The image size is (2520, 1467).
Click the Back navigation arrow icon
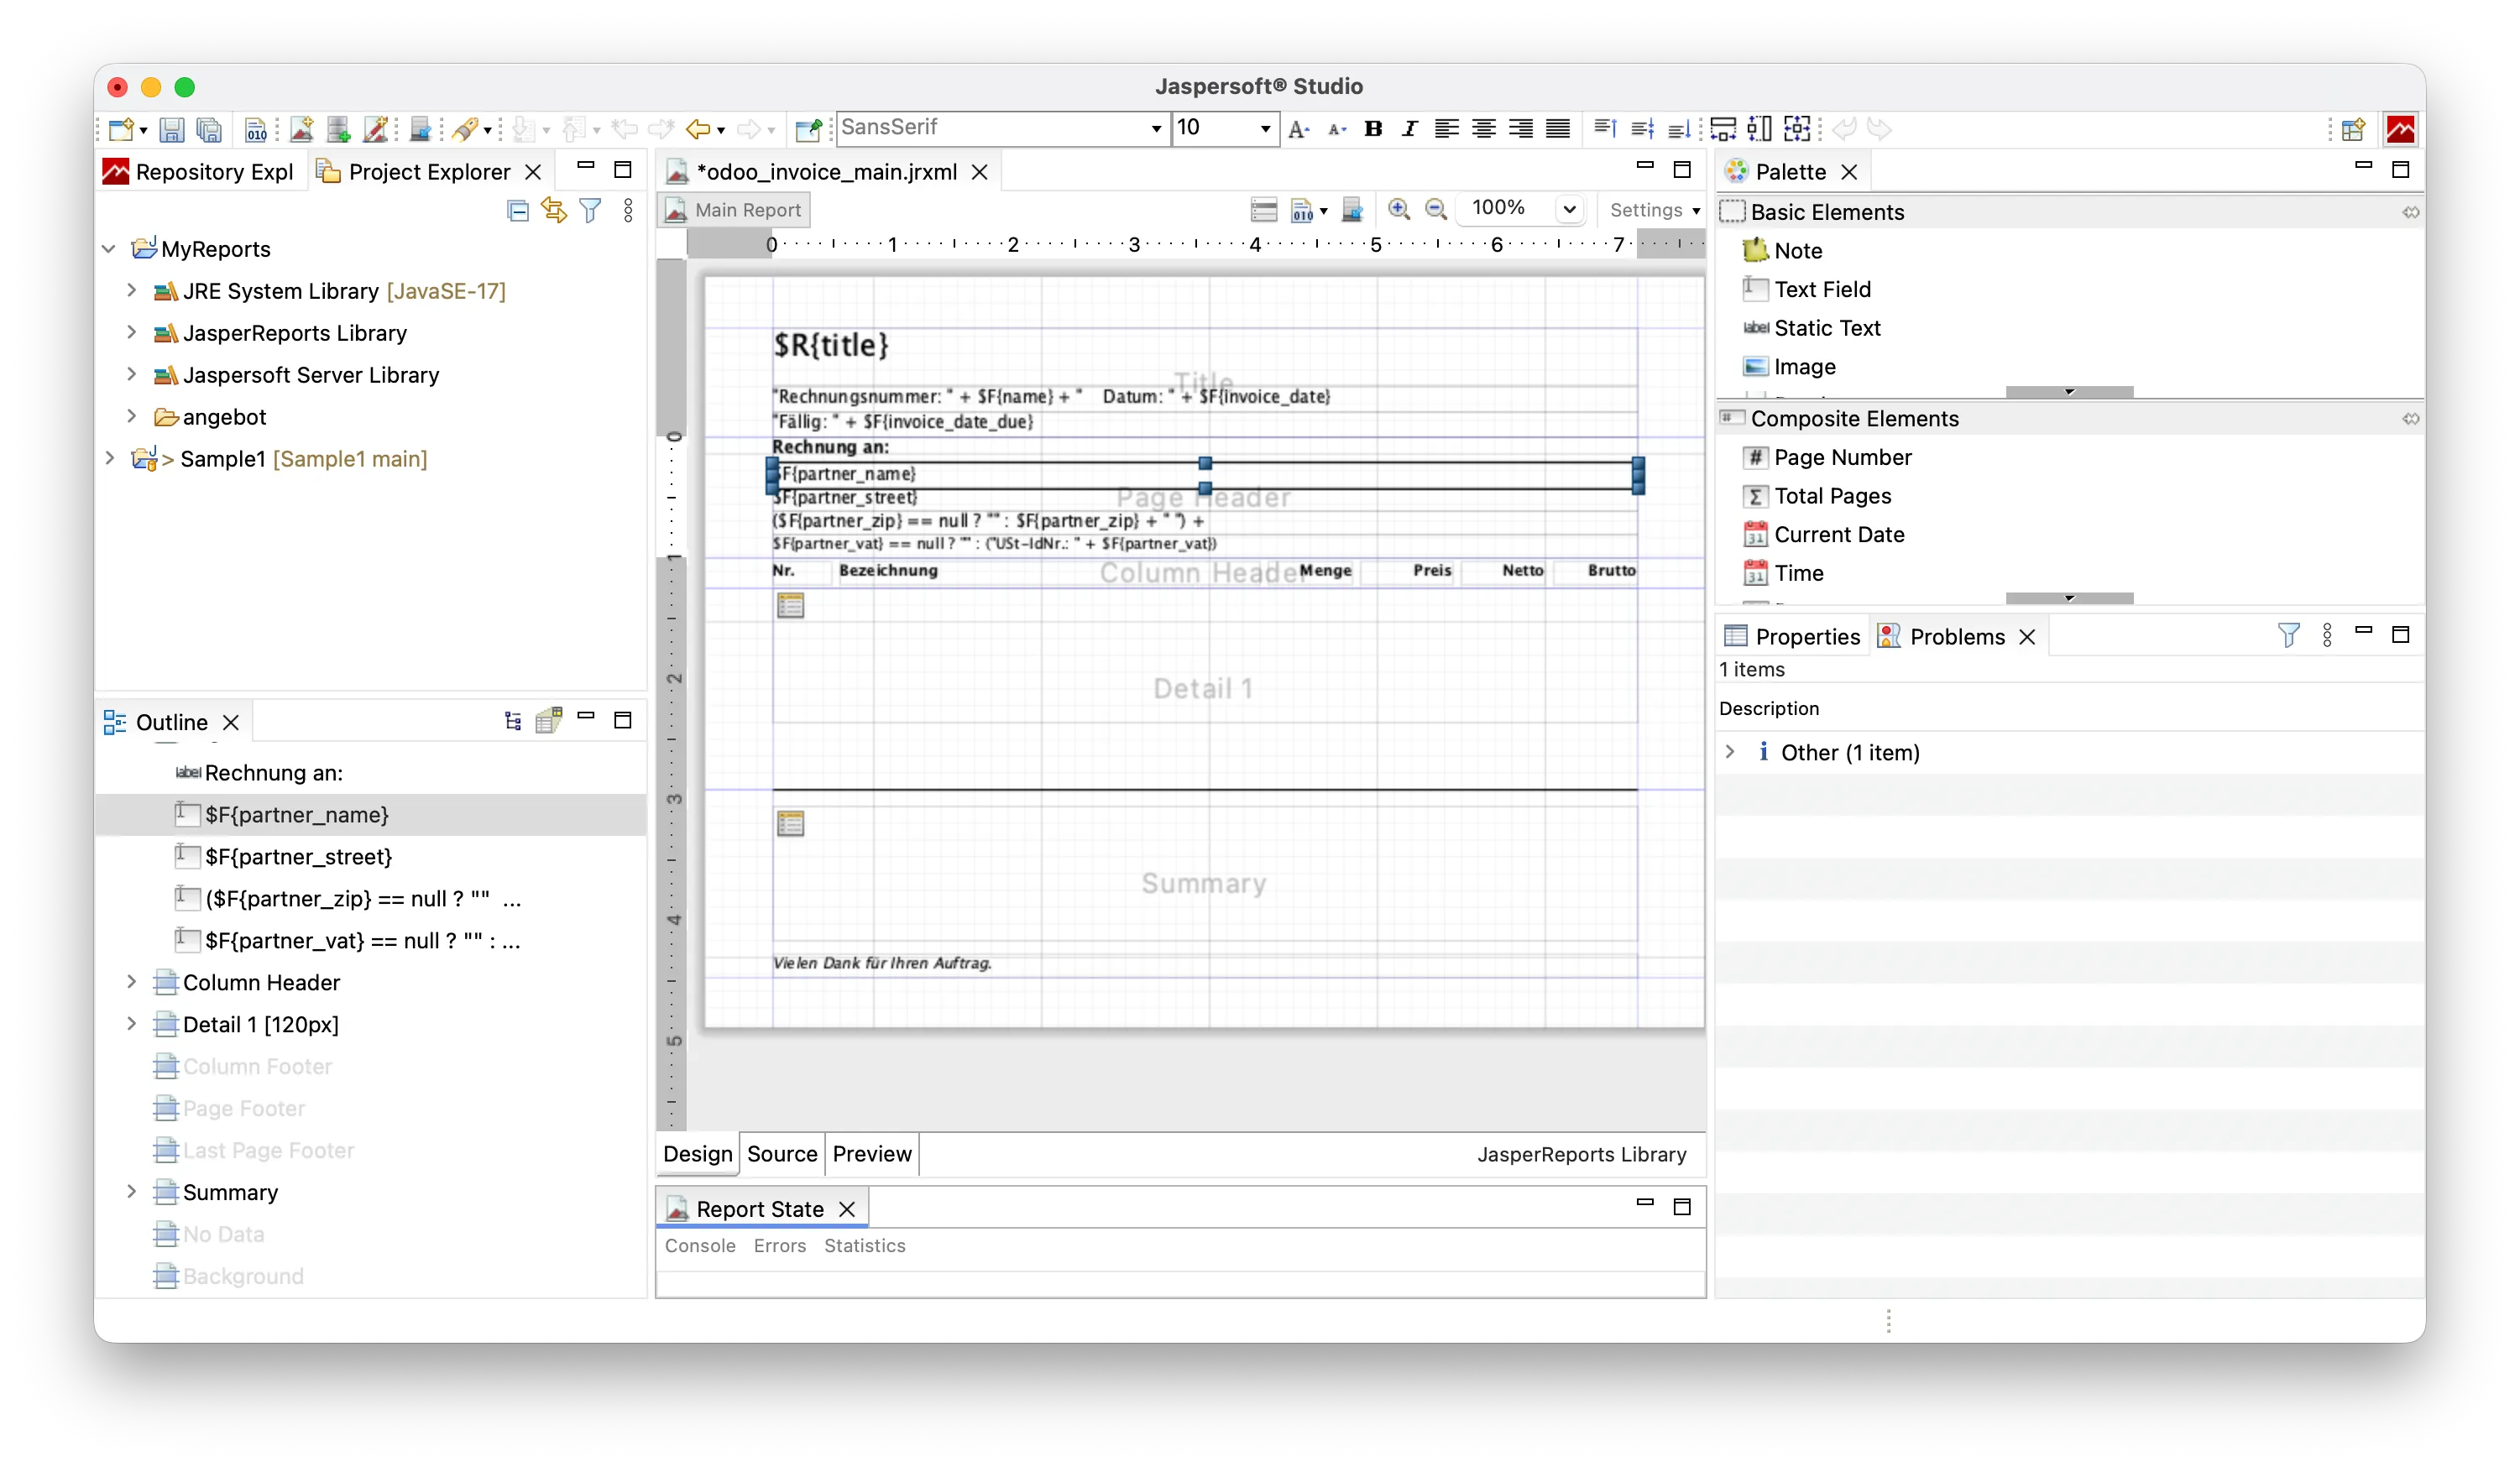click(698, 129)
